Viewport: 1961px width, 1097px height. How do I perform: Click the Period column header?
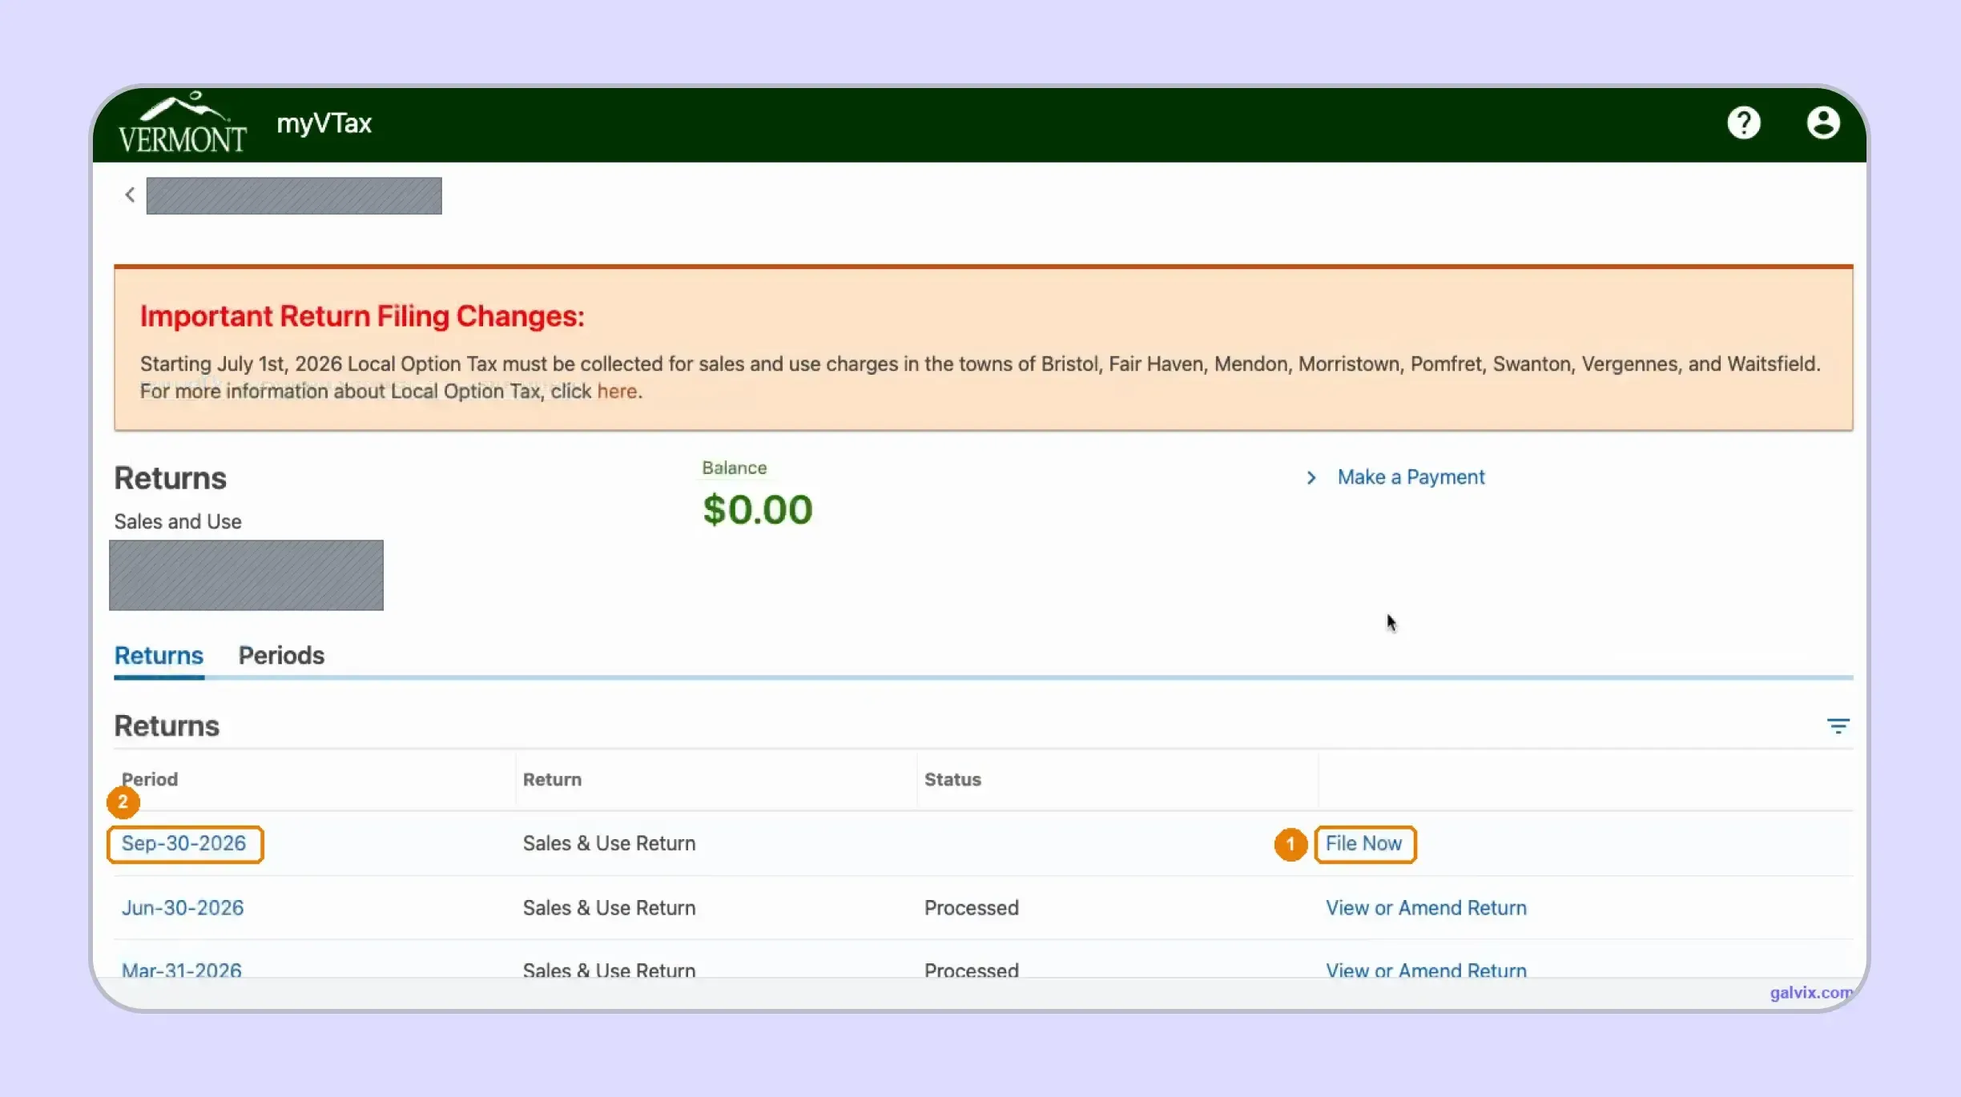(x=150, y=779)
